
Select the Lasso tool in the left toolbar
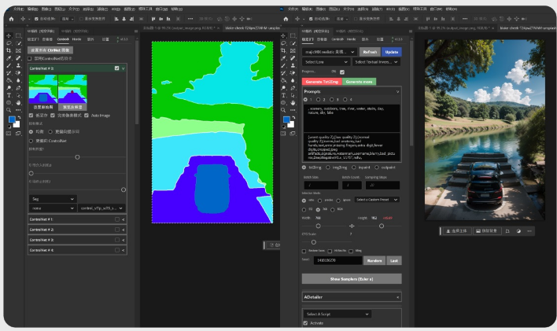(9, 43)
